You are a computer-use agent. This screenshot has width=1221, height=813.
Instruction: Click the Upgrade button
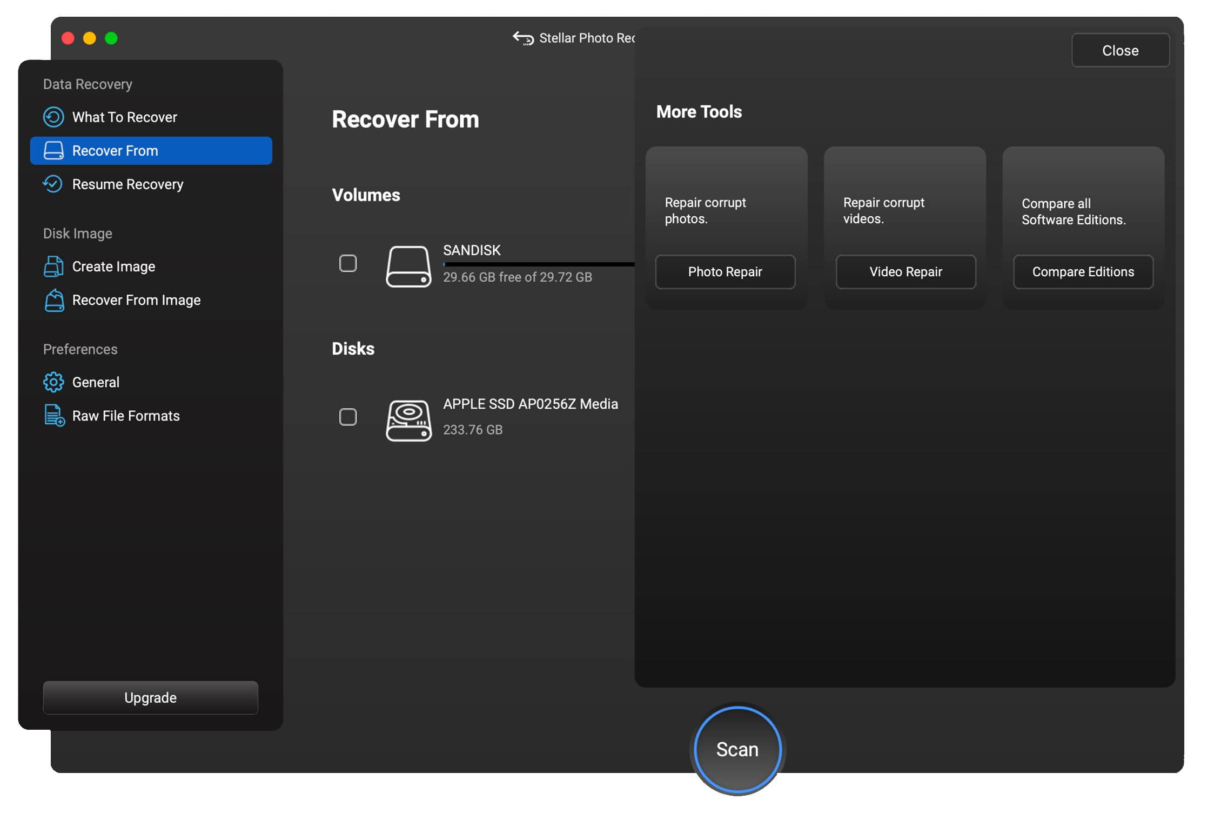(x=150, y=697)
